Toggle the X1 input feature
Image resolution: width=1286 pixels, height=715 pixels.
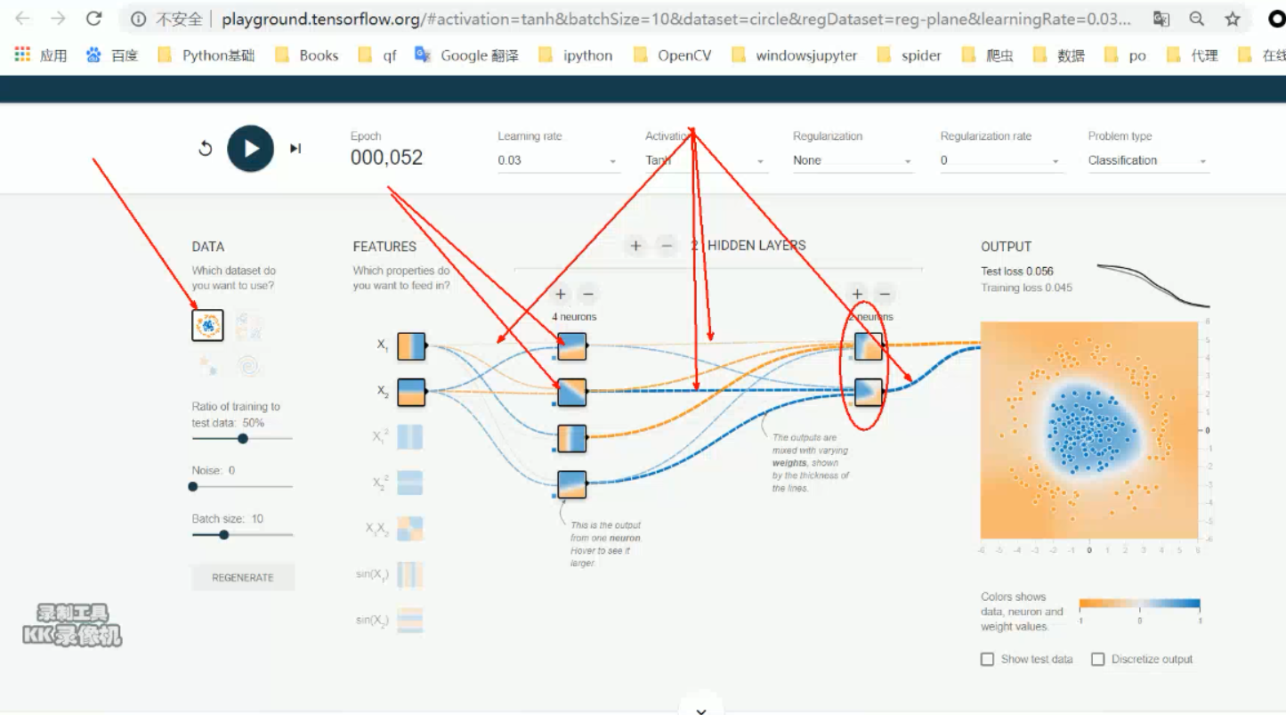click(x=411, y=346)
